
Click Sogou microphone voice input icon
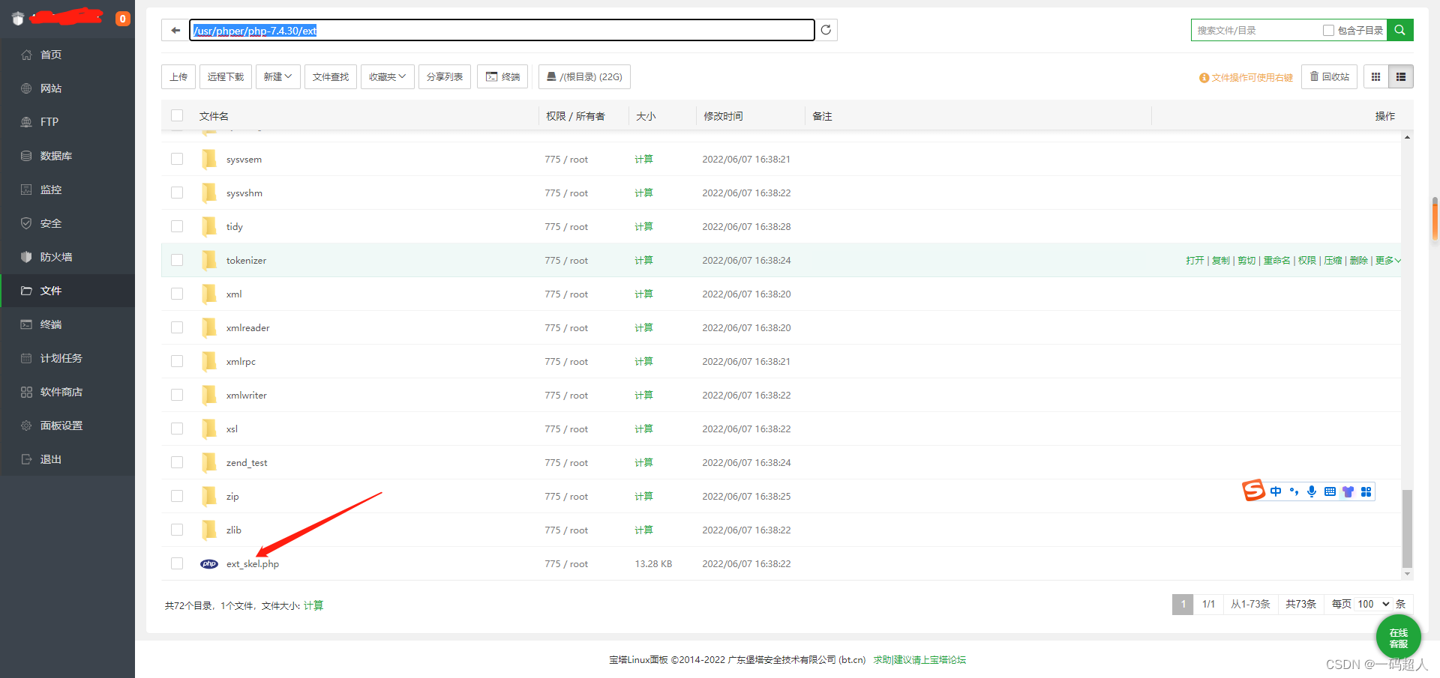[1312, 491]
